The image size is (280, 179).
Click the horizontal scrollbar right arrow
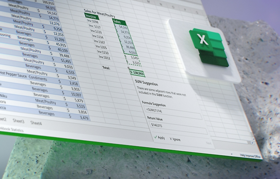pos(252,143)
